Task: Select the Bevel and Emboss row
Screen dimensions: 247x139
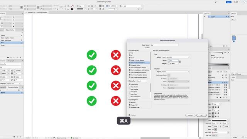Action: pos(139,97)
